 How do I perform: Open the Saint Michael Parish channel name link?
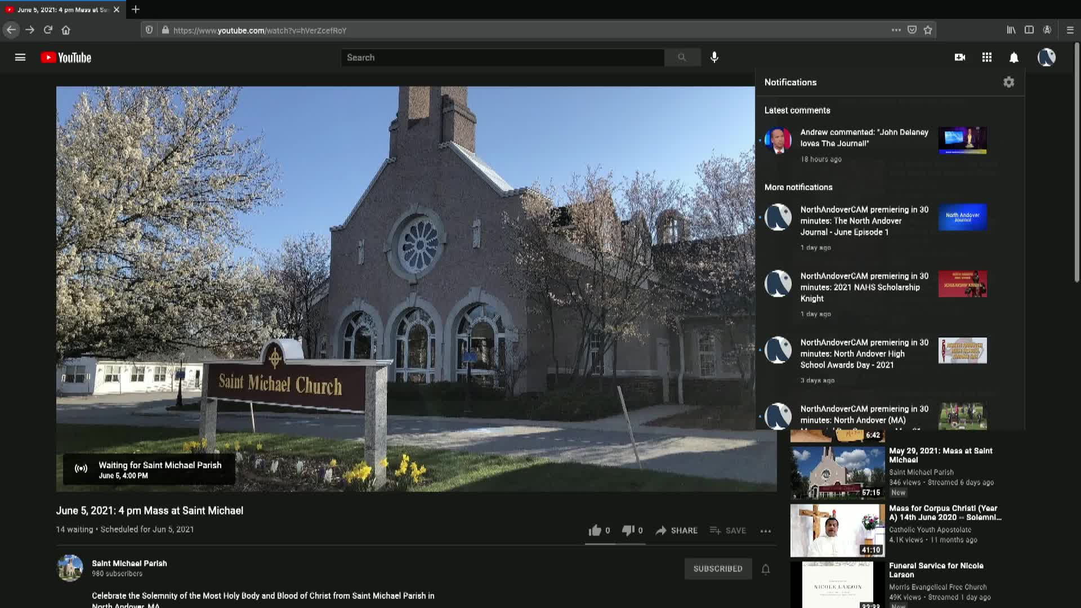129,564
